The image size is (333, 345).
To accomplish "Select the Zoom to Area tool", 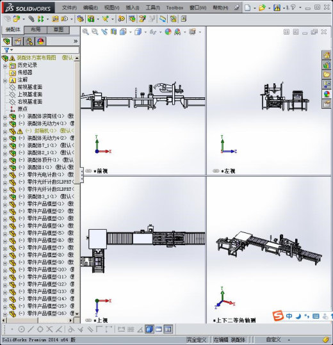I will coord(95,32).
